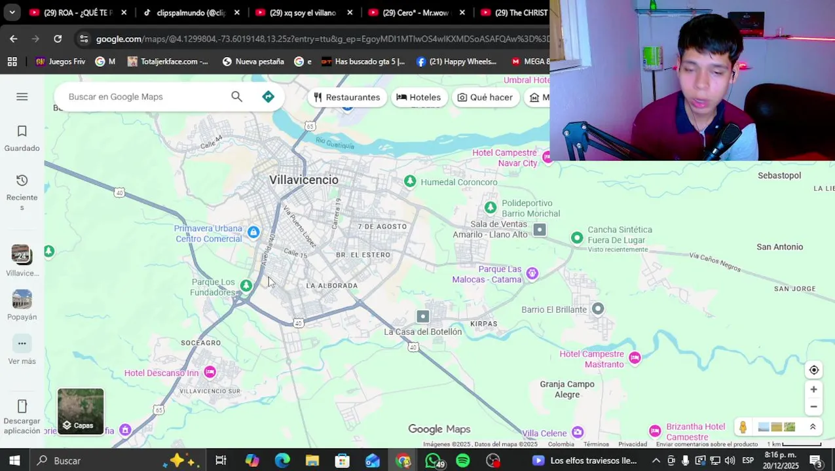Click the Barrio El Brillante marker

tap(598, 309)
